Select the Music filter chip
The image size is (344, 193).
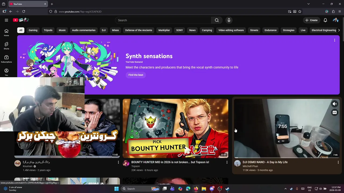point(62,30)
